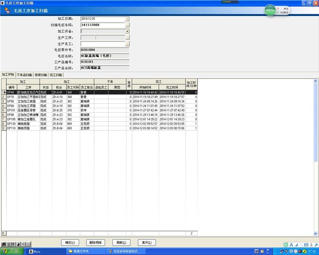Click the 扫描毛坯条码 input field
Viewport: 319px width, 255px height.
pos(102,25)
